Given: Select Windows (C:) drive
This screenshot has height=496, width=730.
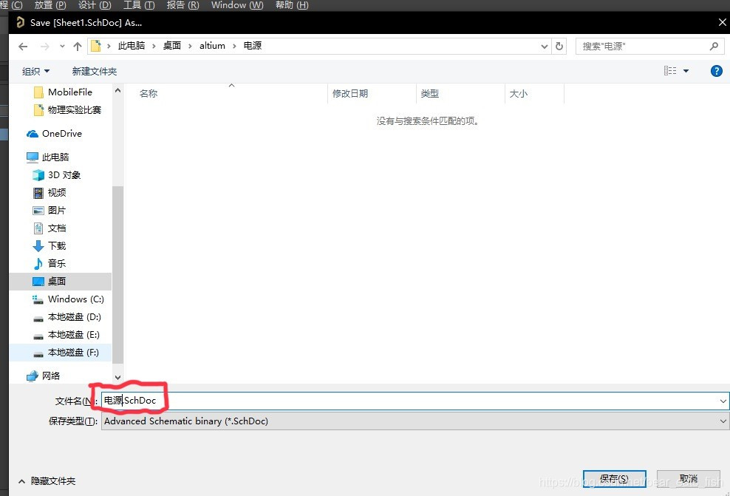Looking at the screenshot, I should [75, 299].
